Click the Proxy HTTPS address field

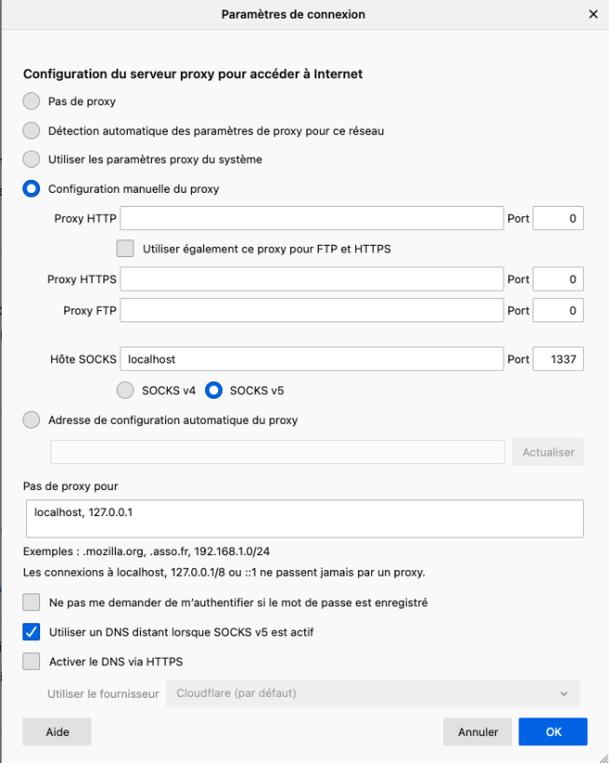pos(311,279)
